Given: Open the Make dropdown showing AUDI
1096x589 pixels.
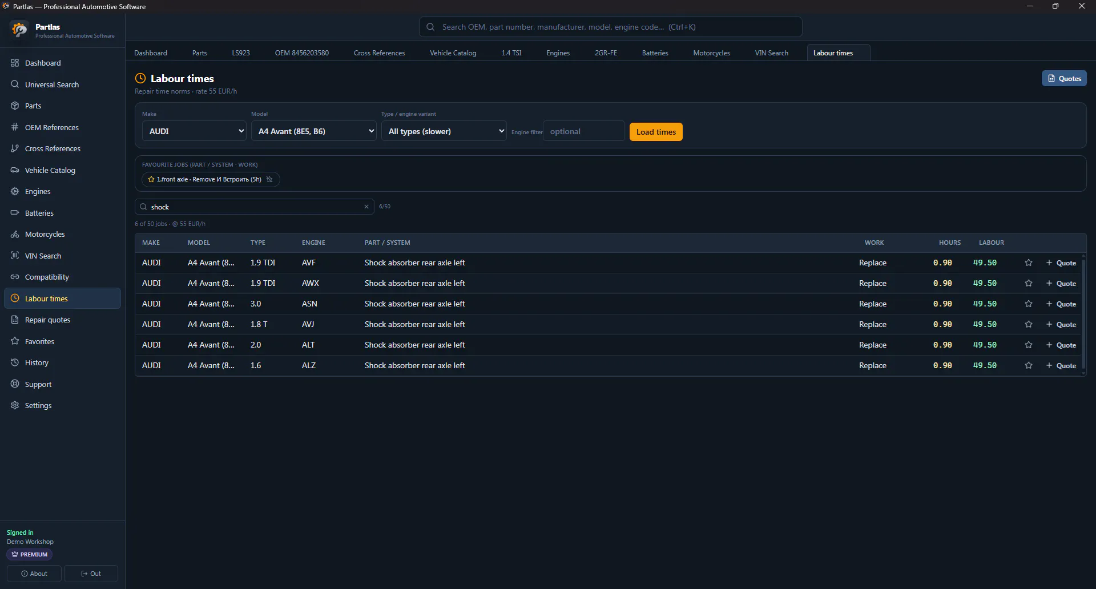Looking at the screenshot, I should pos(194,131).
